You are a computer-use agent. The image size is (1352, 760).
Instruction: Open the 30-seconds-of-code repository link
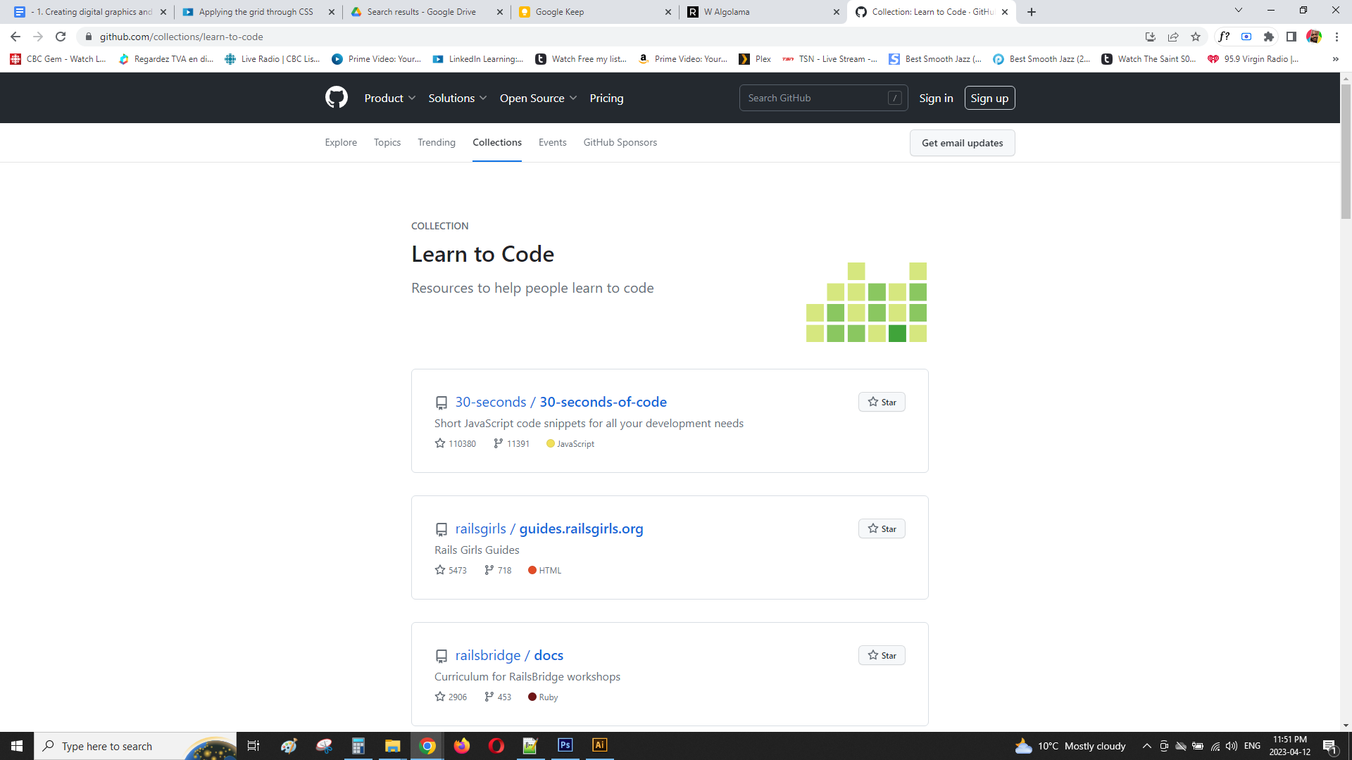pos(603,402)
